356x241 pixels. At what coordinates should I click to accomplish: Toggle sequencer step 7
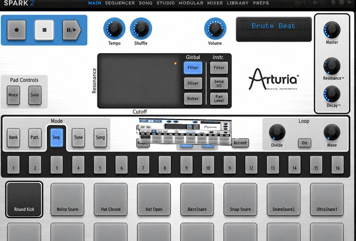(143, 165)
